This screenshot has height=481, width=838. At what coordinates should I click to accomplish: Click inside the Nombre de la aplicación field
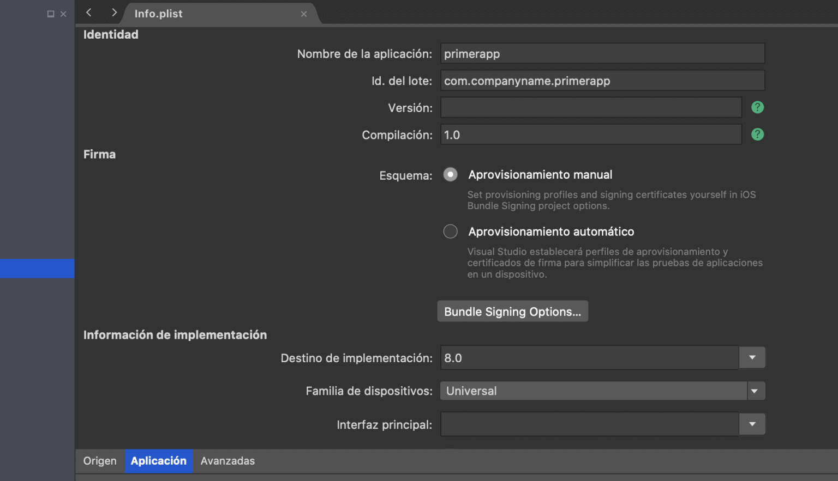[x=600, y=53]
